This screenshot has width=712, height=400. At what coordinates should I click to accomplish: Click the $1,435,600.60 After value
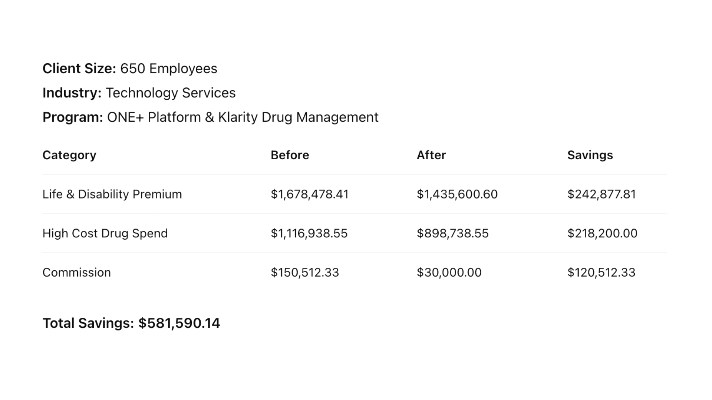pos(457,194)
